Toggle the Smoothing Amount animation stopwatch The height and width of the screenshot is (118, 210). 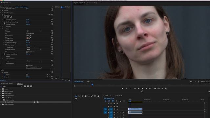4,20
